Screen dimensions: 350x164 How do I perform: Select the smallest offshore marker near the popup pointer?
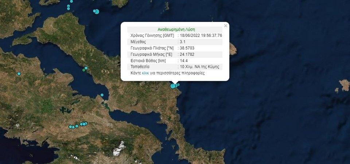click(x=178, y=84)
